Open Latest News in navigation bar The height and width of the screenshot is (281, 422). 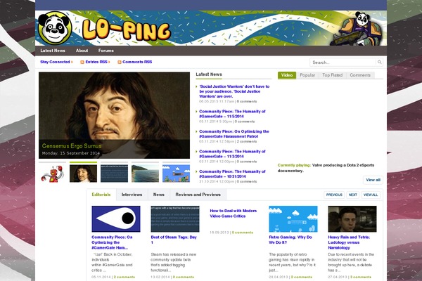point(53,51)
